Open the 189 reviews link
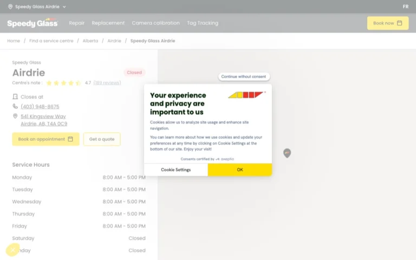416x260 pixels. coord(107,83)
